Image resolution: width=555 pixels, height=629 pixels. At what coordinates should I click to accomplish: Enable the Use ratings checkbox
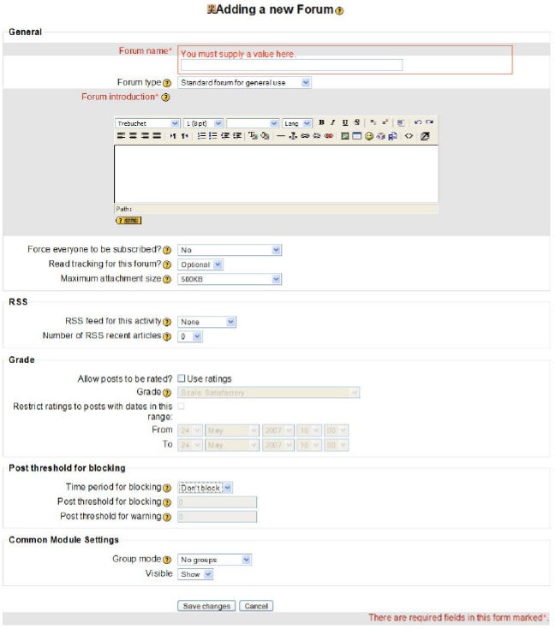pyautogui.click(x=182, y=378)
